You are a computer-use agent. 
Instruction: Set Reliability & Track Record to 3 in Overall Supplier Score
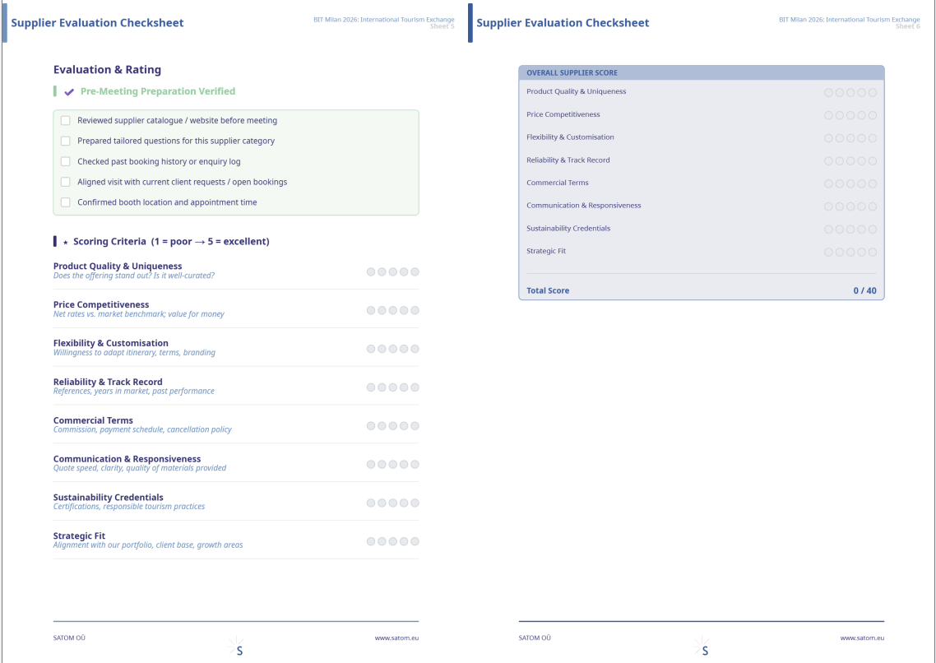(x=850, y=161)
